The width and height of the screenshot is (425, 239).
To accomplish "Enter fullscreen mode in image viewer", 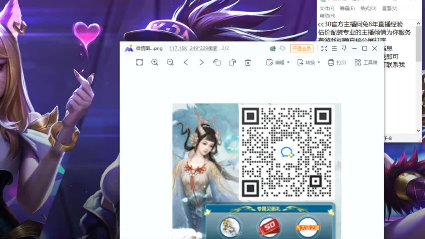I will [x=324, y=48].
